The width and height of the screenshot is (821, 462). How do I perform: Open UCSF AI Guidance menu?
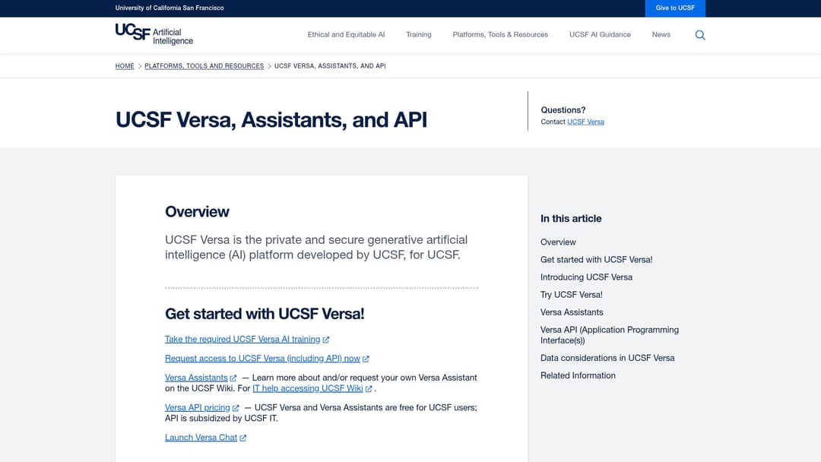pyautogui.click(x=600, y=34)
